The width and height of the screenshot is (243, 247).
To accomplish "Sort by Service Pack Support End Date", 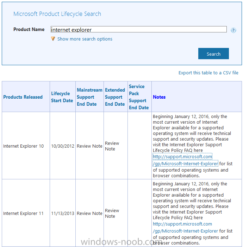I will [x=139, y=97].
